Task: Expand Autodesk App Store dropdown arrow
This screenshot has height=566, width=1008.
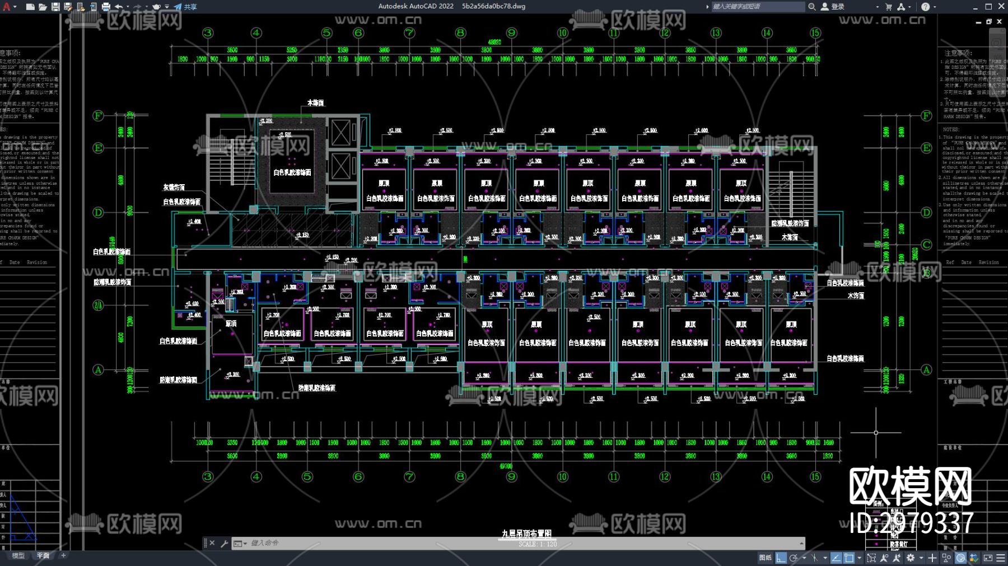Action: point(909,7)
